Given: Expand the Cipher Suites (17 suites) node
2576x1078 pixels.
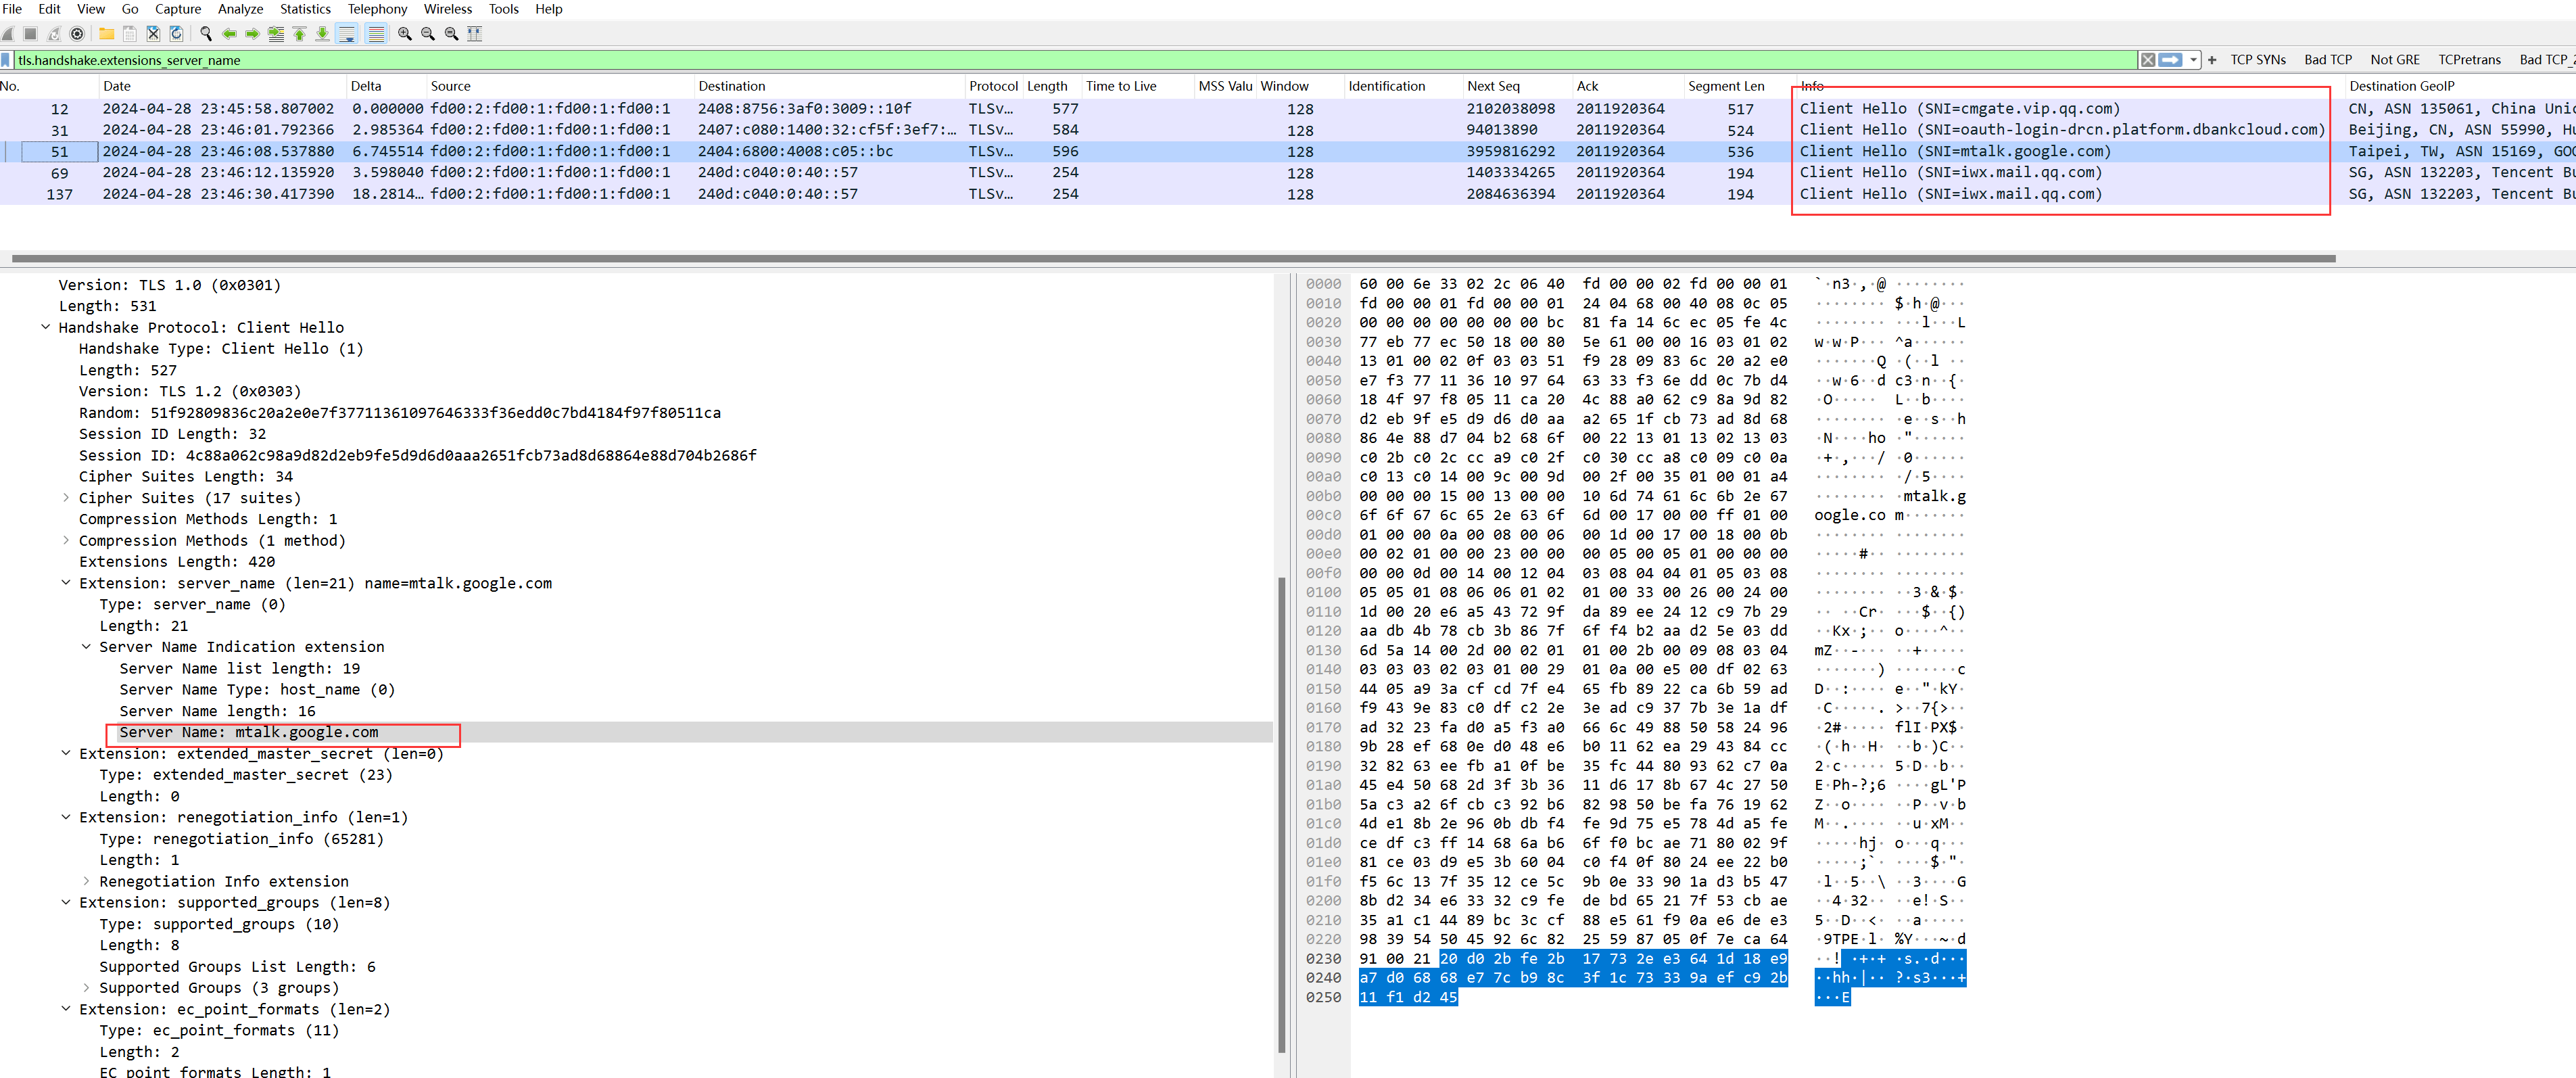Looking at the screenshot, I should click(66, 497).
